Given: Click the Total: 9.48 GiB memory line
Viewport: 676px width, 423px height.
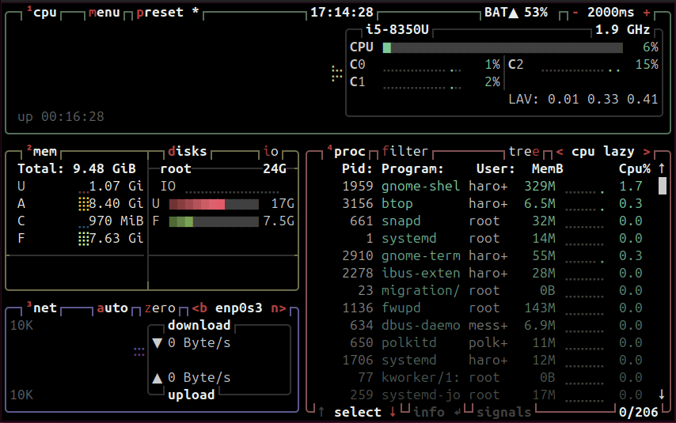Looking at the screenshot, I should [77, 169].
